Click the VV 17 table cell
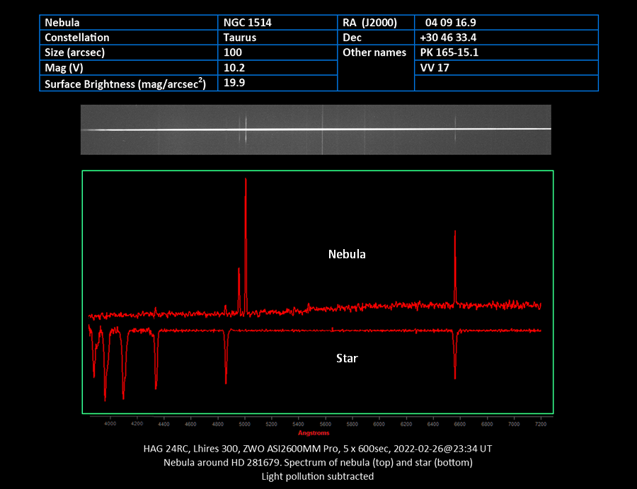This screenshot has height=489, width=637. pyautogui.click(x=506, y=67)
